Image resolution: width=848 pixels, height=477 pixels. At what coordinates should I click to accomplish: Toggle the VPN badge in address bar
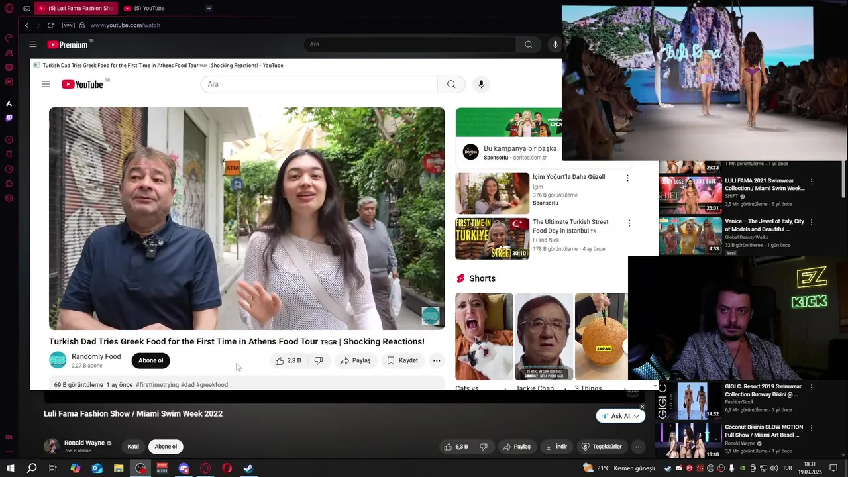(68, 25)
